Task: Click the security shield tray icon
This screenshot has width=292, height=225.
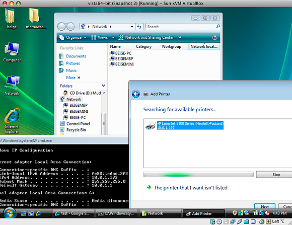Action: coord(235,213)
